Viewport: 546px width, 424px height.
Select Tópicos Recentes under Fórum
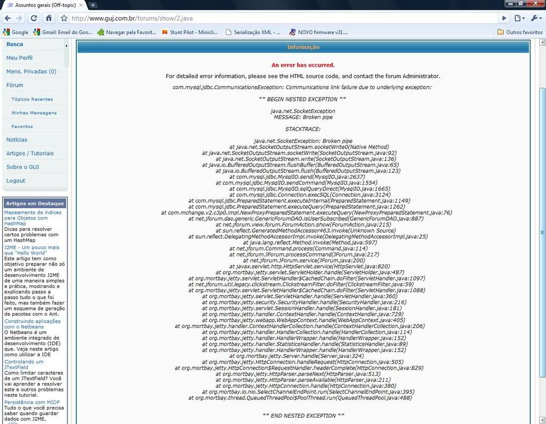32,99
